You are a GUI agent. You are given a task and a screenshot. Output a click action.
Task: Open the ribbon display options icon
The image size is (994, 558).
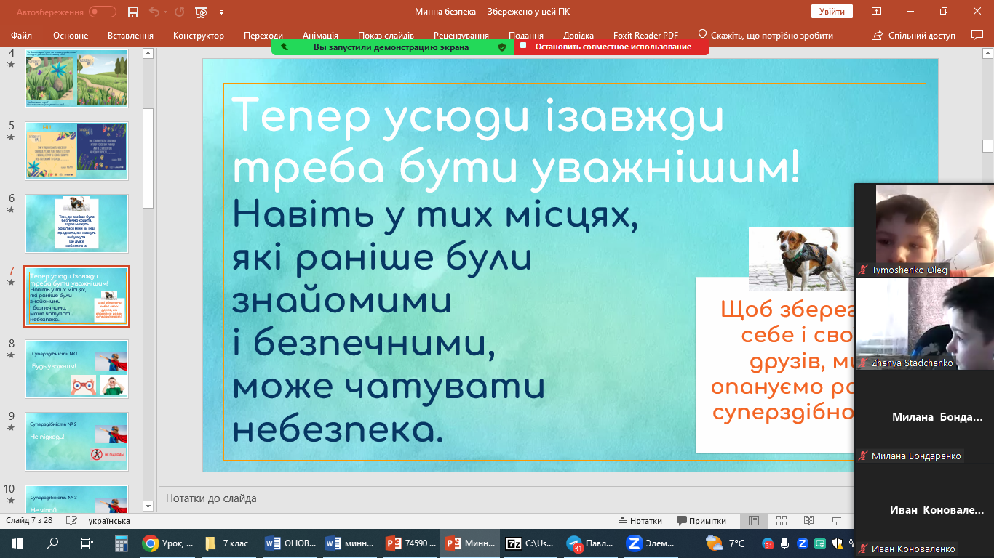877,12
